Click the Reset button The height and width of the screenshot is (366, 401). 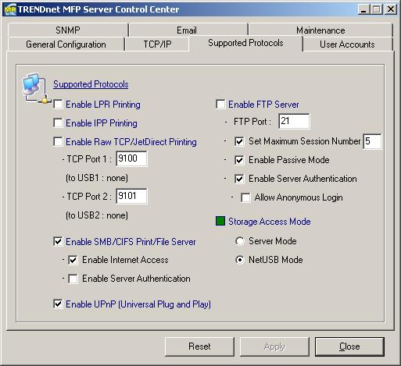point(199,346)
